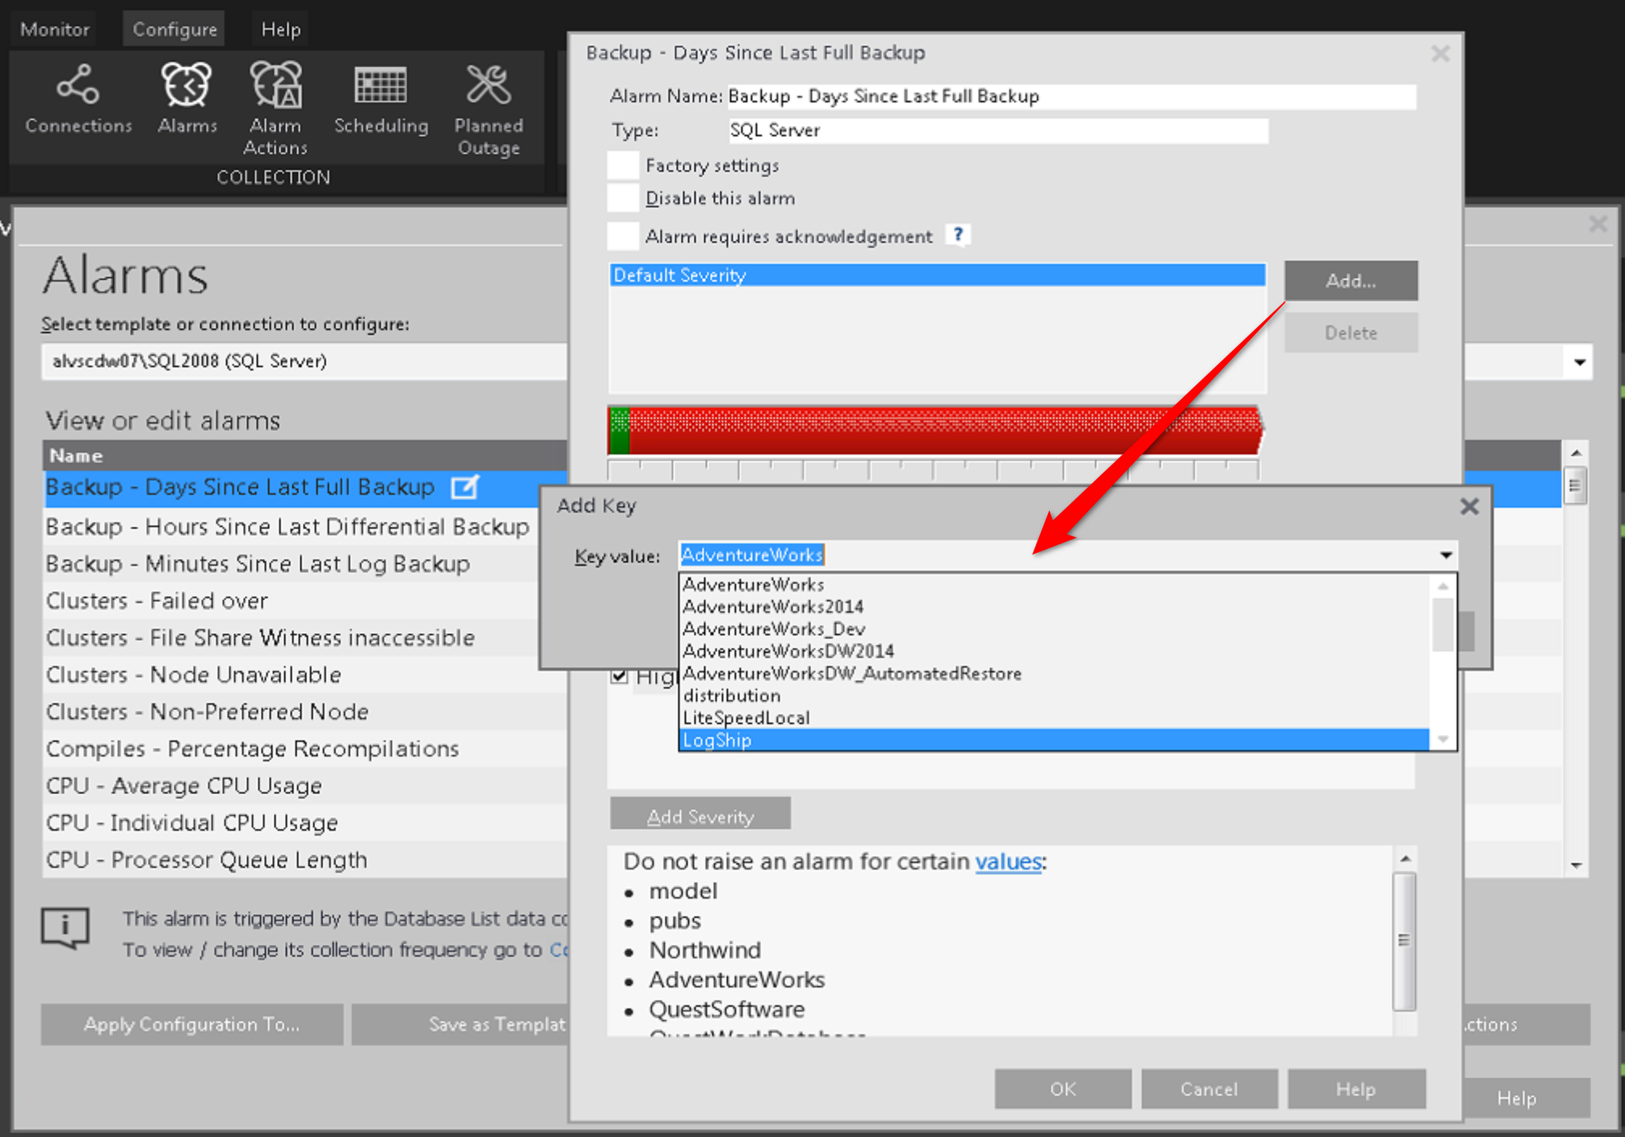
Task: Open the Monitor menu
Action: click(x=54, y=29)
